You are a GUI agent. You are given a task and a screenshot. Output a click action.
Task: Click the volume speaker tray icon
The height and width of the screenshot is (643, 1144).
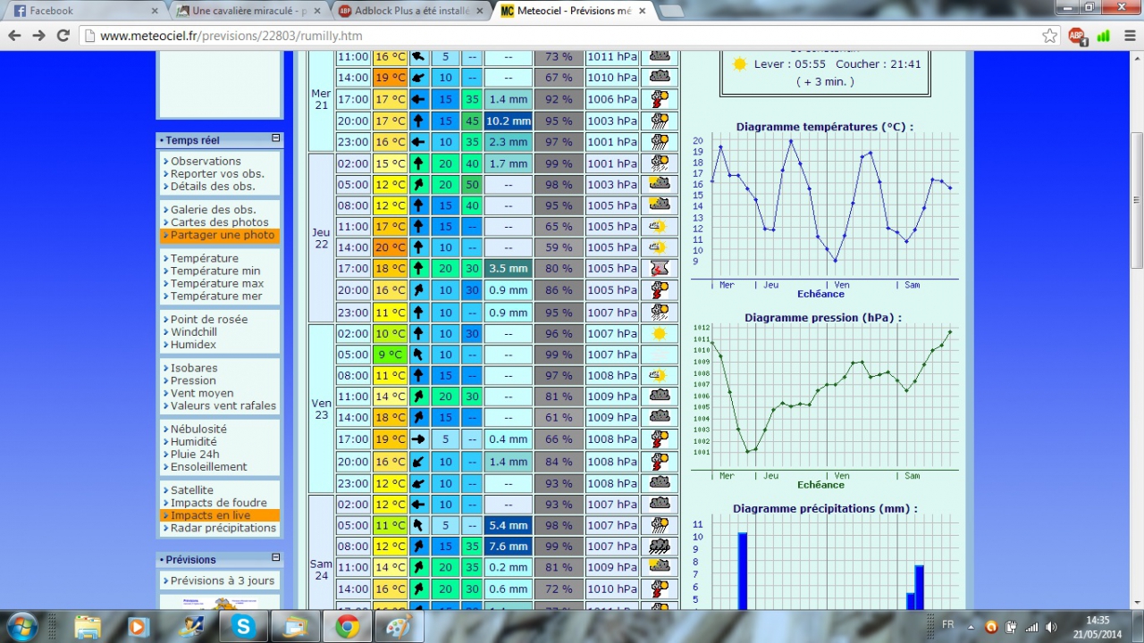(x=1051, y=627)
